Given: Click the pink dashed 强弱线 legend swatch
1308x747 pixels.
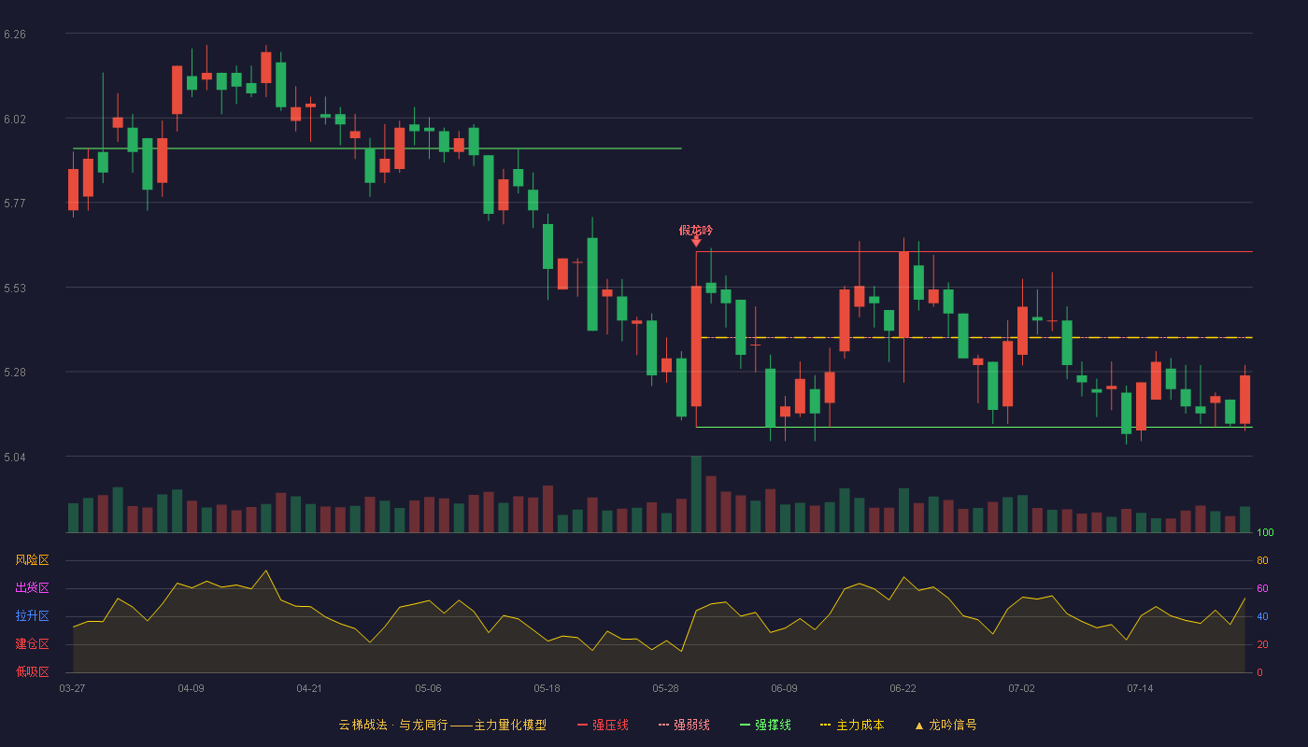Looking at the screenshot, I should [663, 725].
